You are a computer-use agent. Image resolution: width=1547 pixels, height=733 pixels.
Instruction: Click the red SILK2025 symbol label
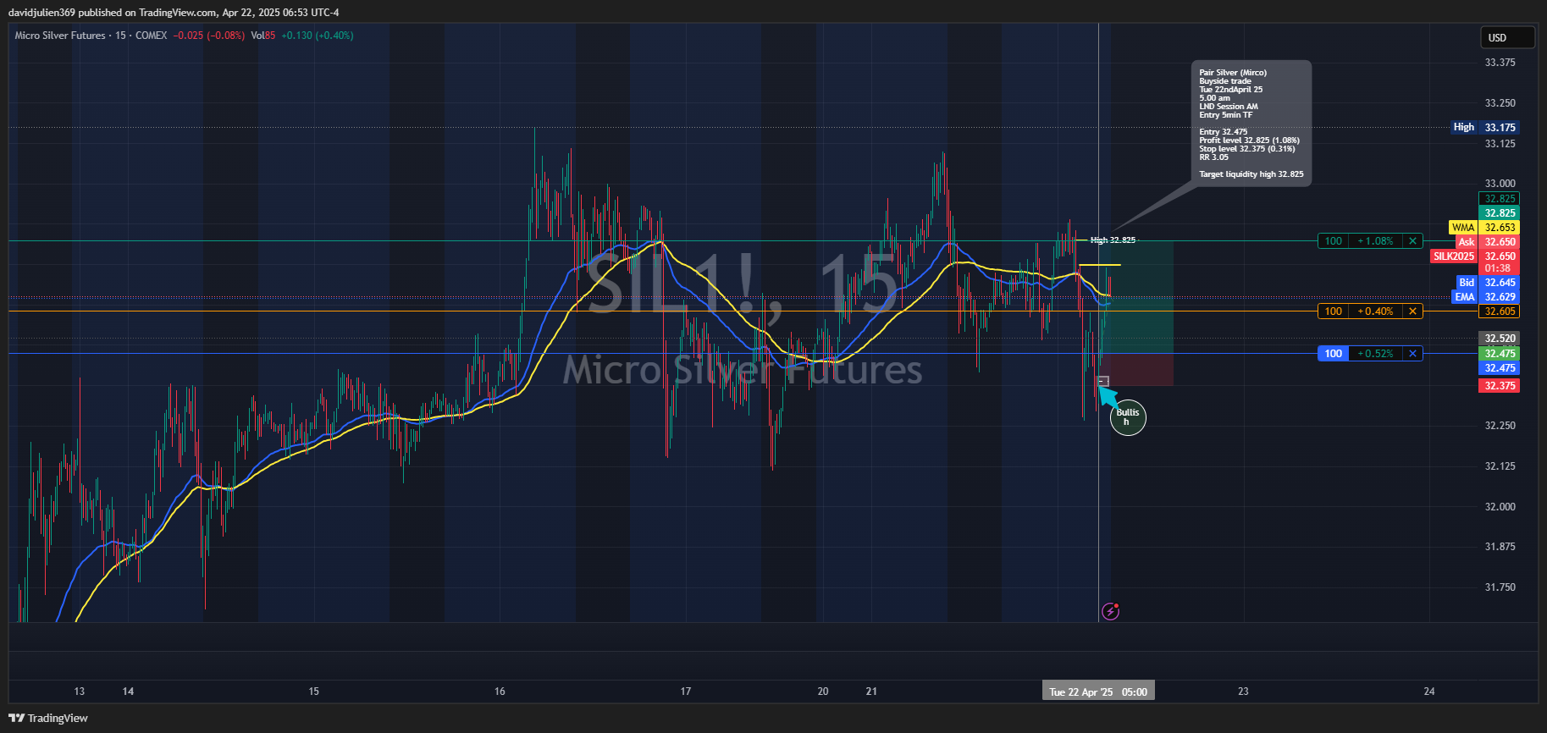tap(1454, 256)
